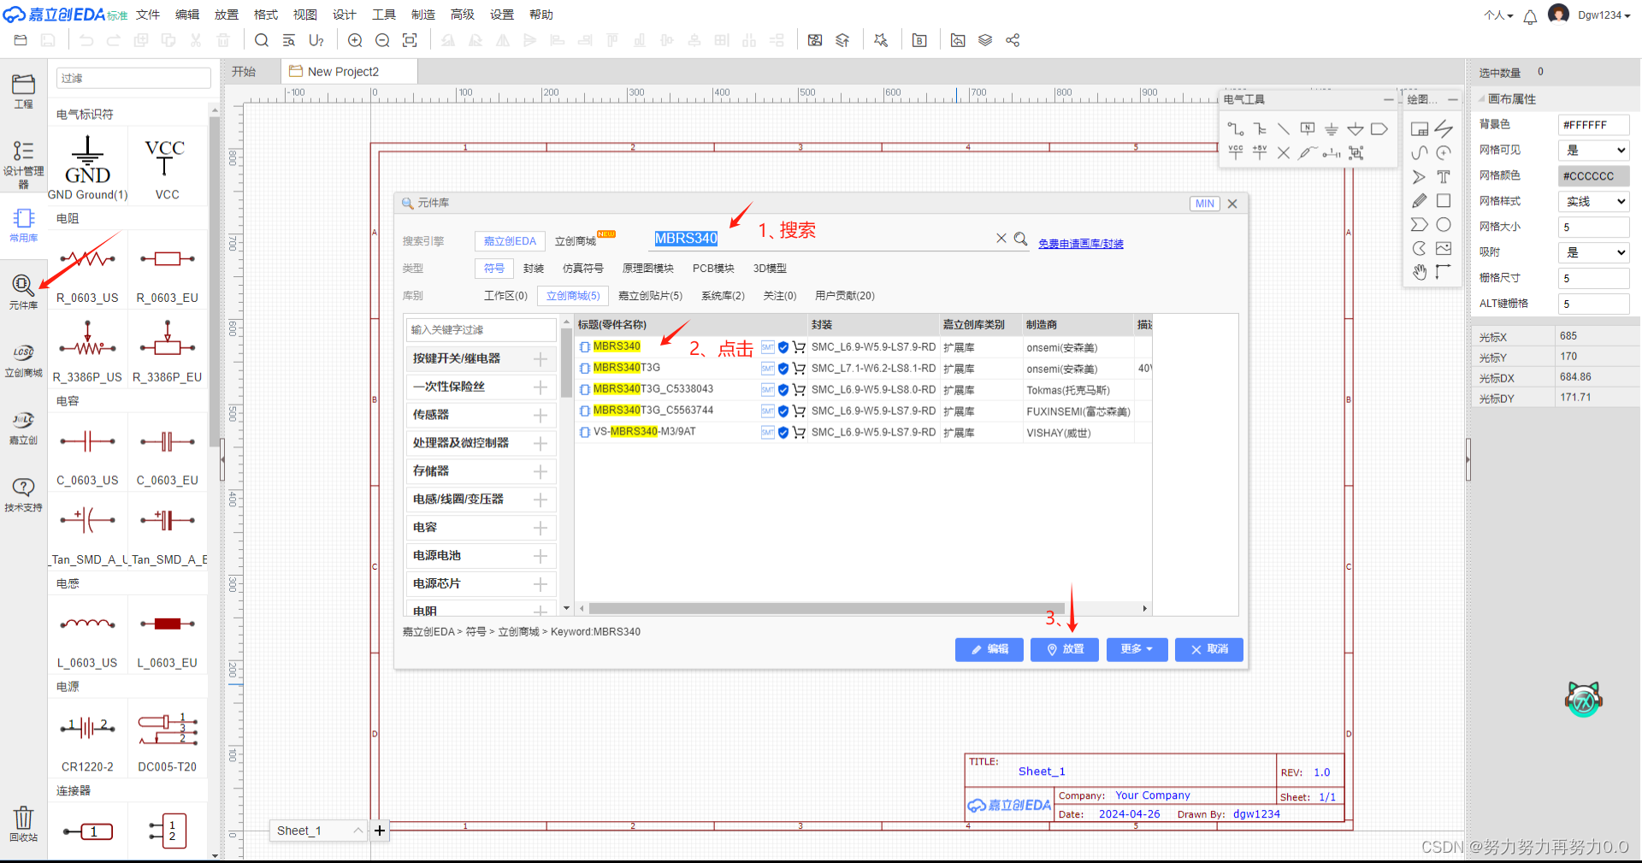The height and width of the screenshot is (863, 1642).
Task: Select the Net Port tool icon
Action: [x=1379, y=129]
